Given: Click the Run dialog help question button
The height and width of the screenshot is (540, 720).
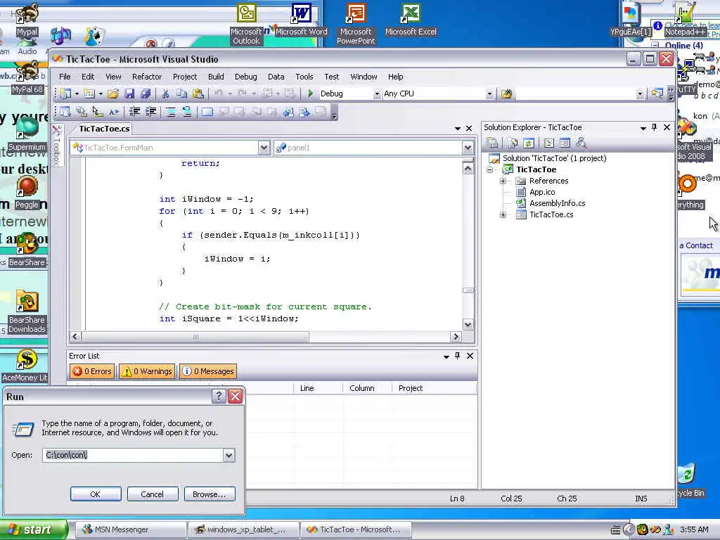Looking at the screenshot, I should [x=219, y=396].
